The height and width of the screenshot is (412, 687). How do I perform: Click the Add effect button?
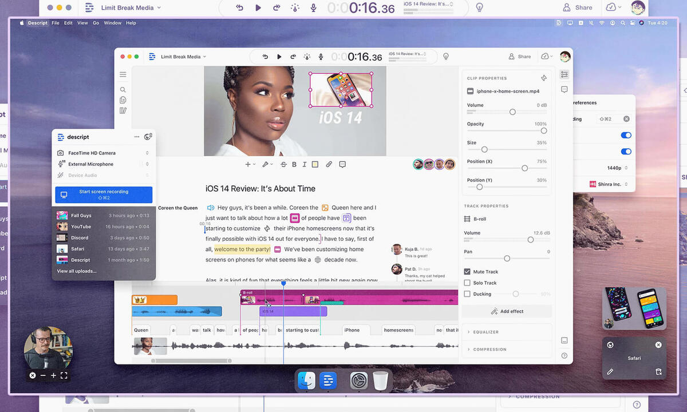click(x=507, y=311)
